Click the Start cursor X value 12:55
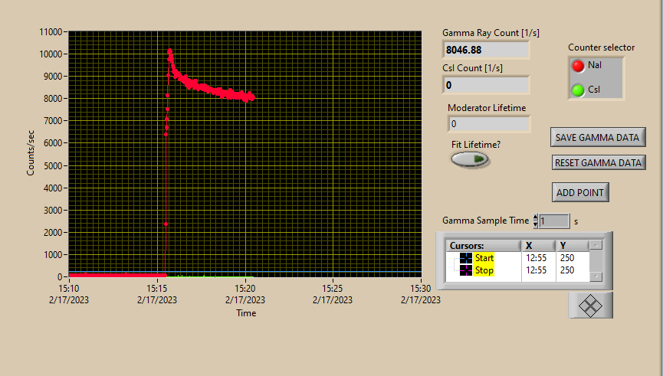Screen dimensions: 663x376 click(537, 258)
